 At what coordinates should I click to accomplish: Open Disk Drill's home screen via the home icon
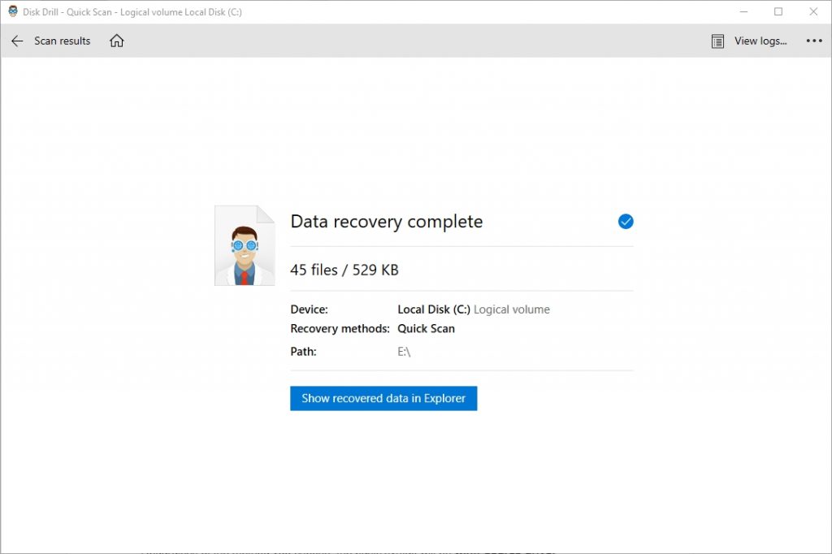pos(116,41)
